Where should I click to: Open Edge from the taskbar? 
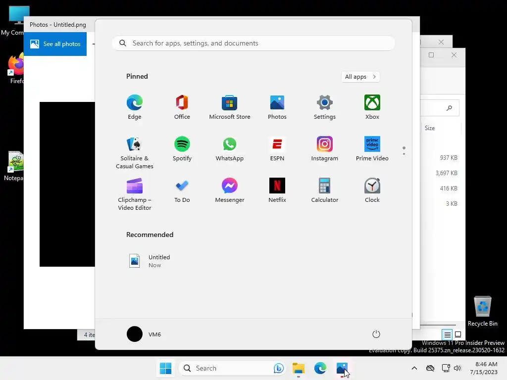(320, 368)
